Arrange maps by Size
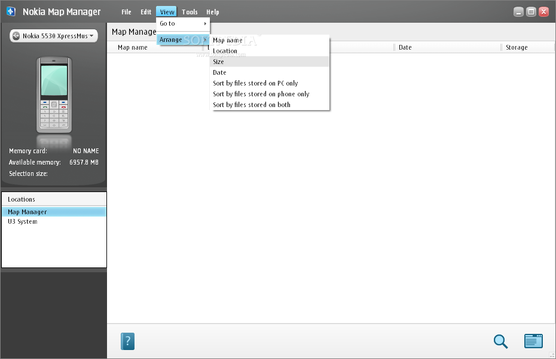556x359 pixels. coord(270,62)
